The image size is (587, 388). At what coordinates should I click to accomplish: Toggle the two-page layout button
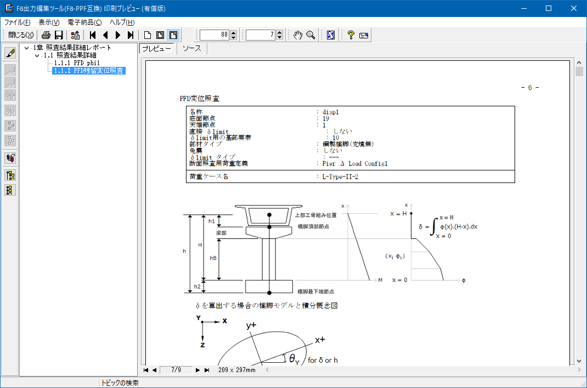pyautogui.click(x=160, y=35)
